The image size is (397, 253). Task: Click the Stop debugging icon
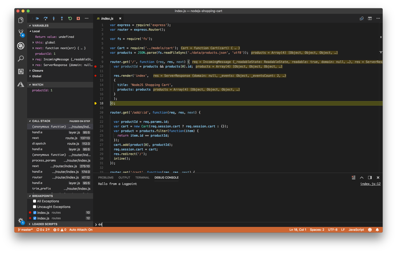(78, 19)
